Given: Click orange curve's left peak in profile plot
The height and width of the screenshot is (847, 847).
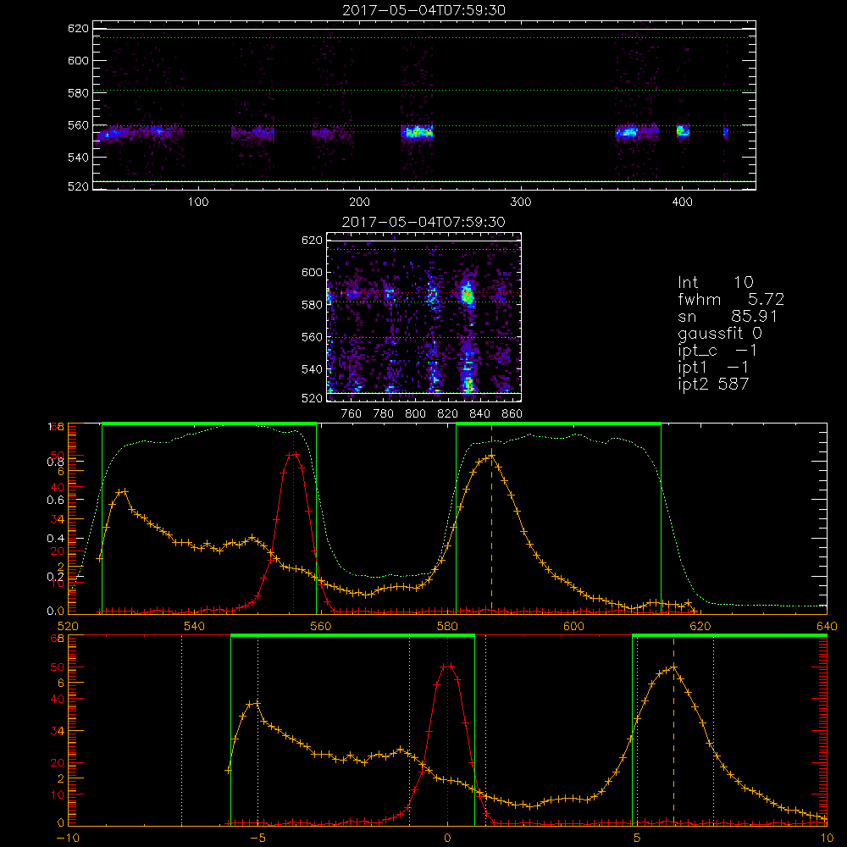Looking at the screenshot, I should click(123, 491).
